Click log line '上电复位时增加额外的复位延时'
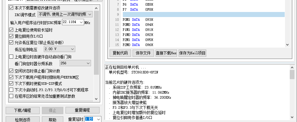The width and height of the screenshot is (297, 122). click(x=139, y=113)
